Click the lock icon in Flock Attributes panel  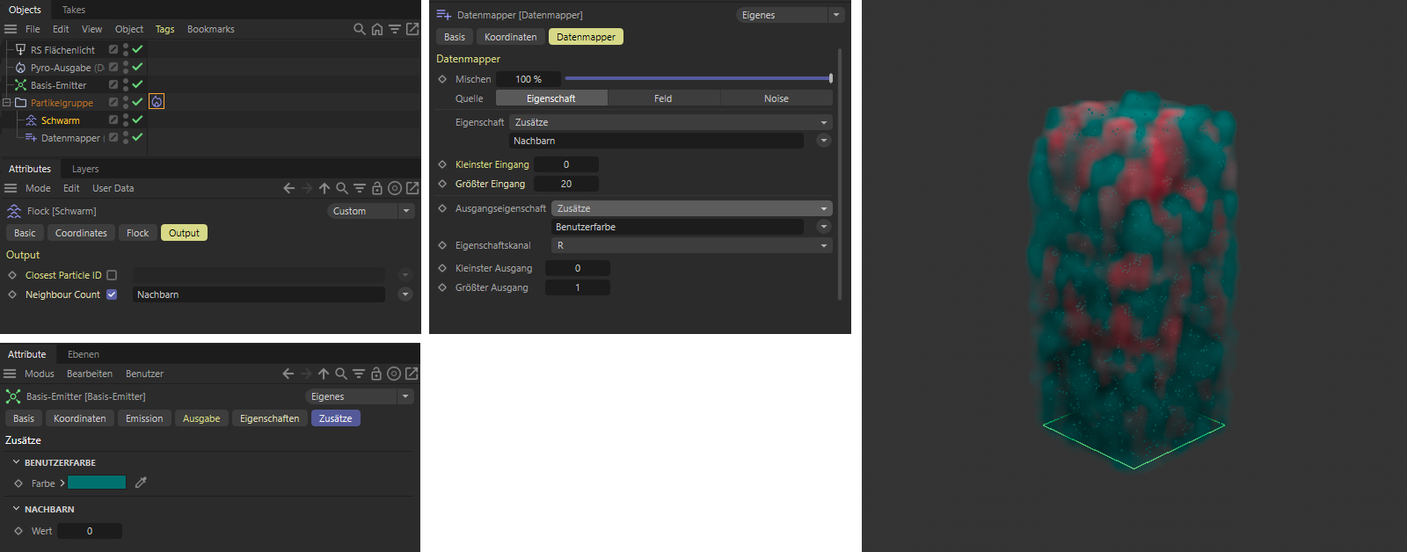tap(377, 188)
